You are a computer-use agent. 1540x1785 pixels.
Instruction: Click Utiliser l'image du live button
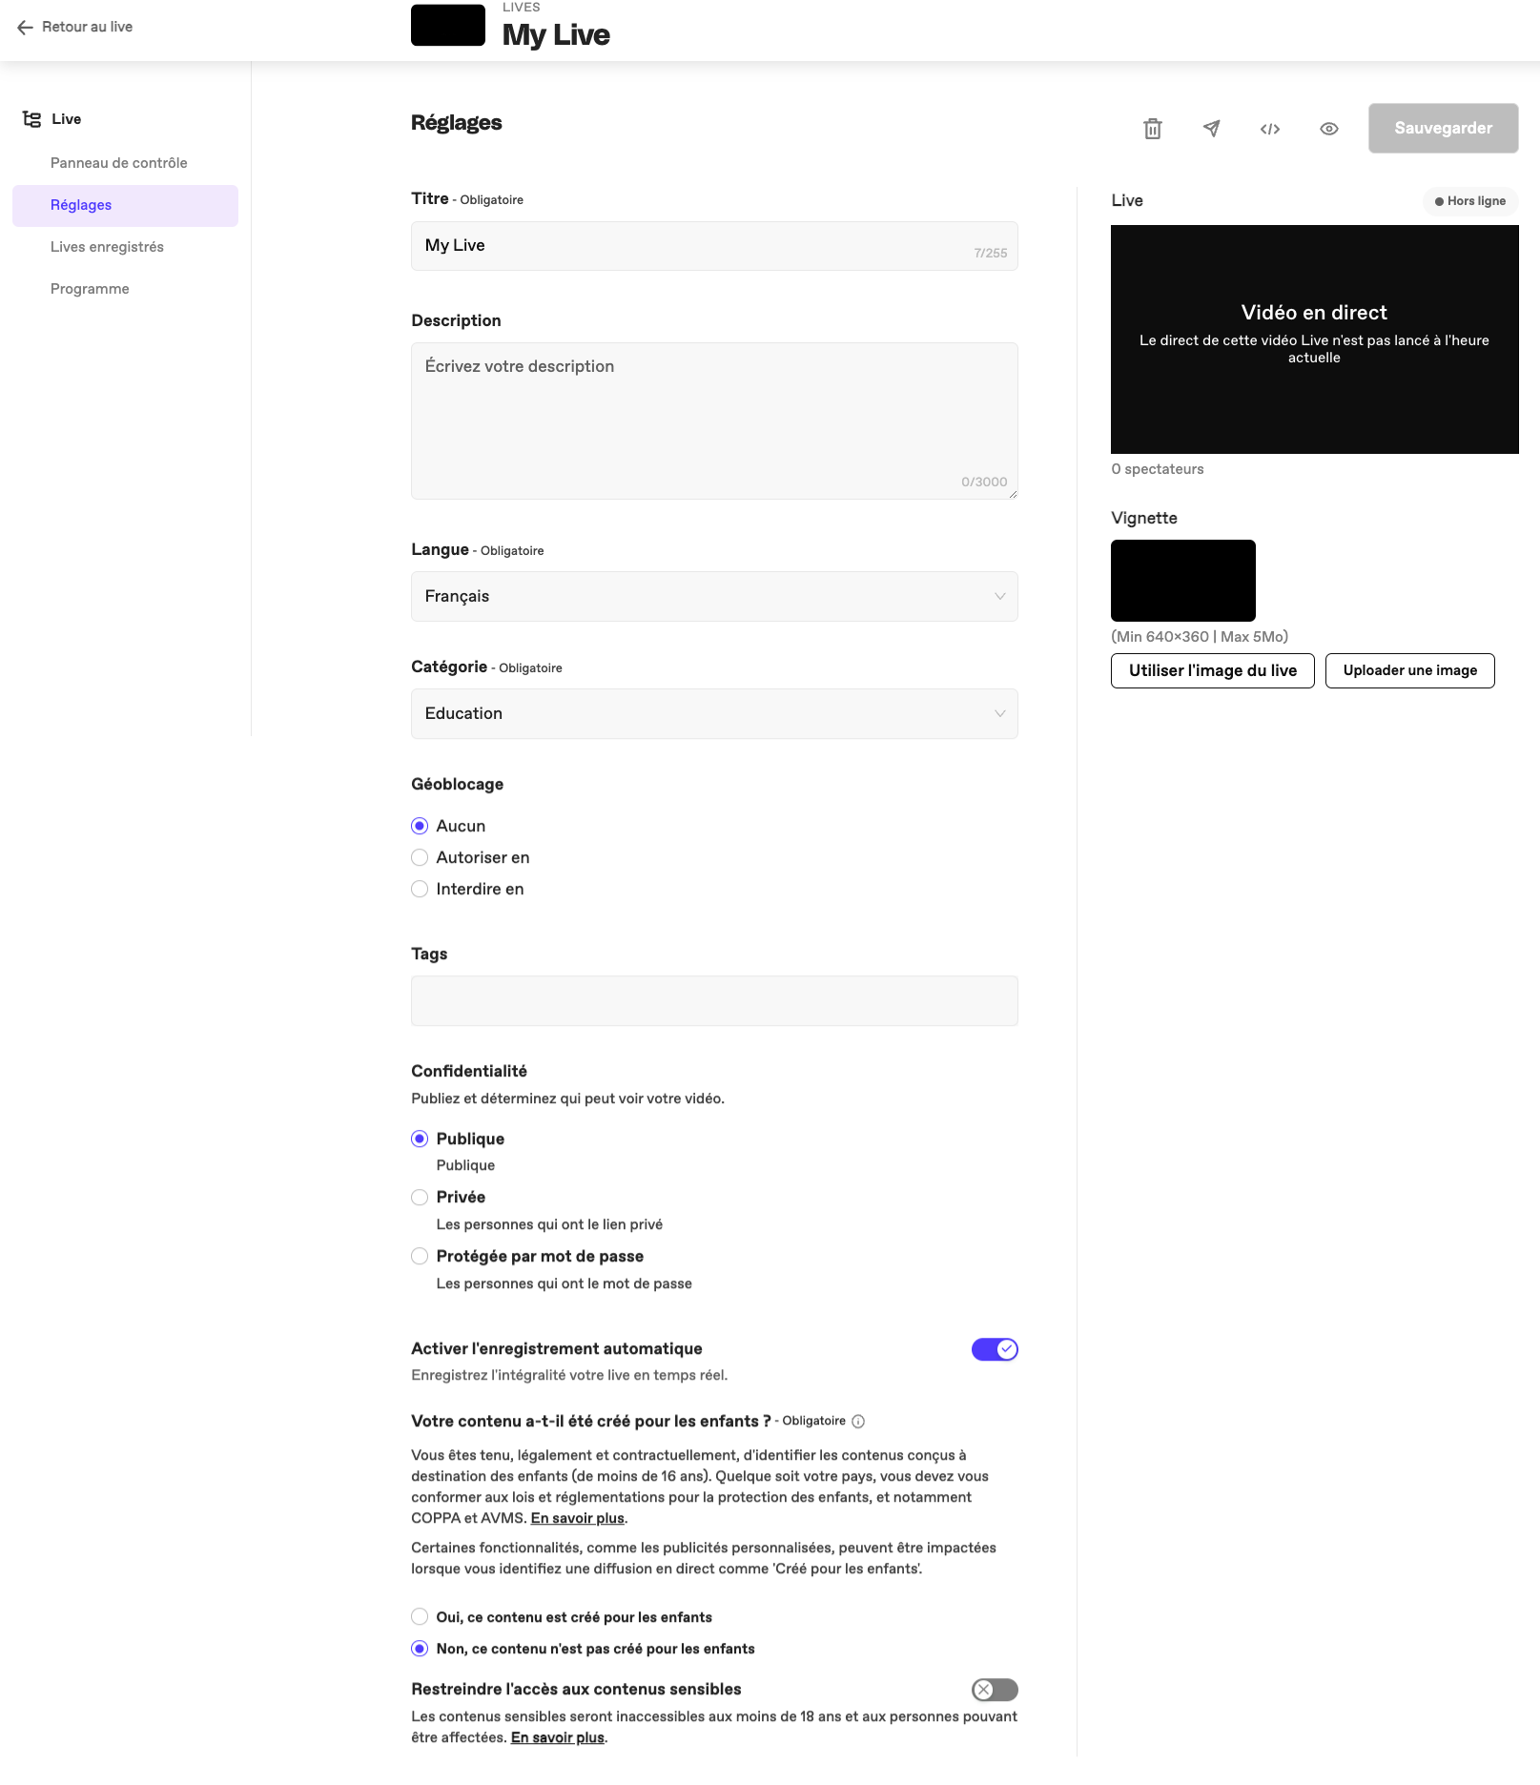pos(1213,670)
